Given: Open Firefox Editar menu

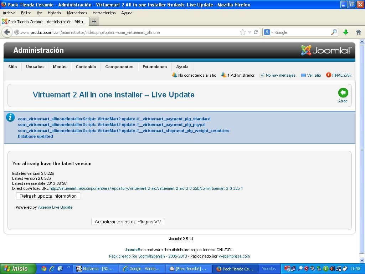Looking at the screenshot, I should [26, 13].
